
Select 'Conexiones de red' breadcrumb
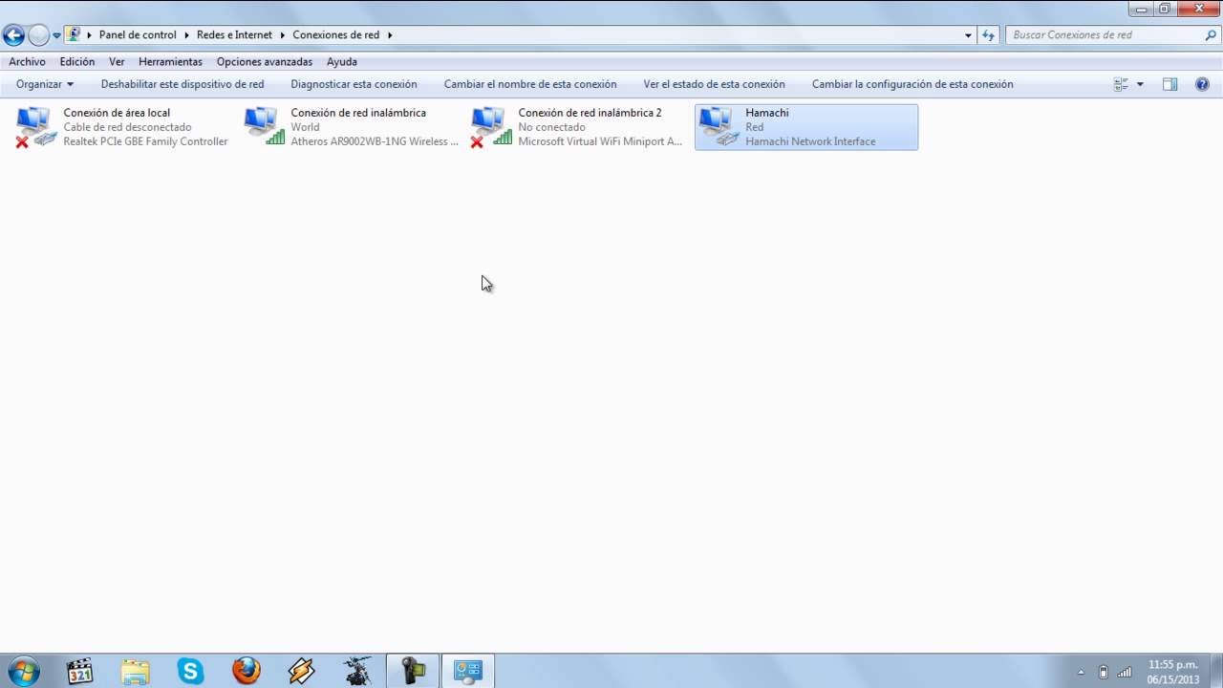pyautogui.click(x=335, y=34)
